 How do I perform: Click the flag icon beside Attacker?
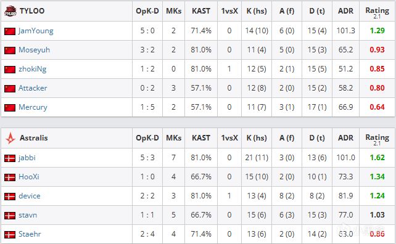coord(10,89)
